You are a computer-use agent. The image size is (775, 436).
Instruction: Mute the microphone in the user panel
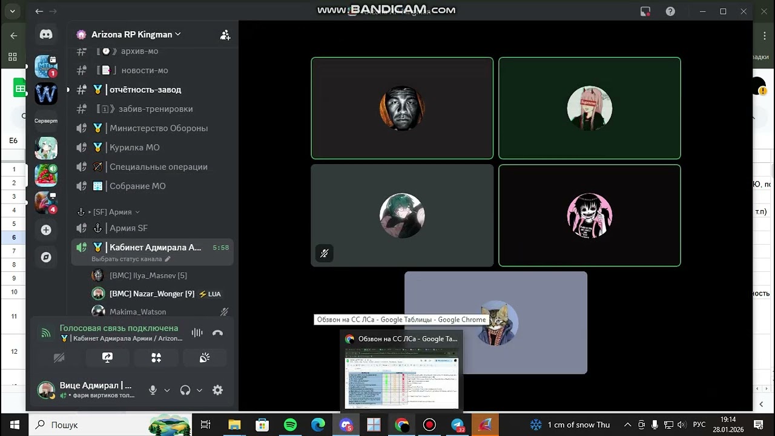pos(153,391)
